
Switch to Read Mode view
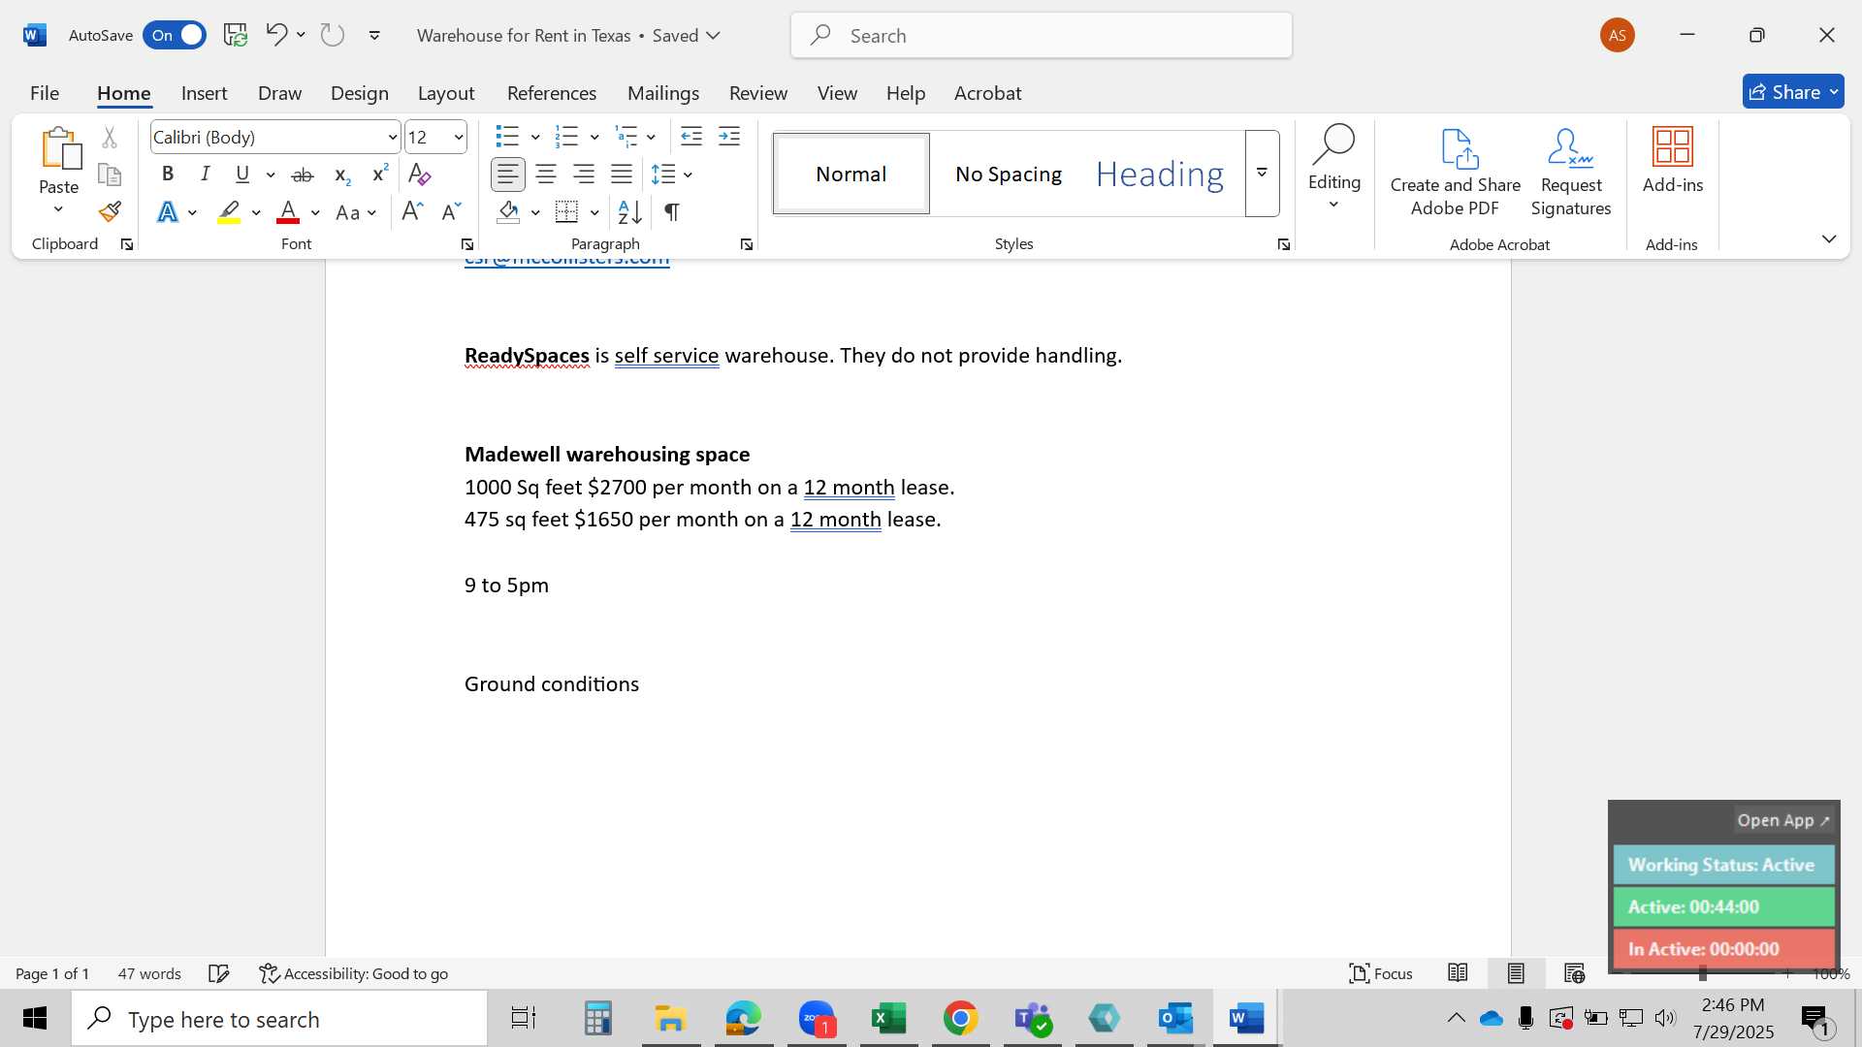coord(1458,973)
